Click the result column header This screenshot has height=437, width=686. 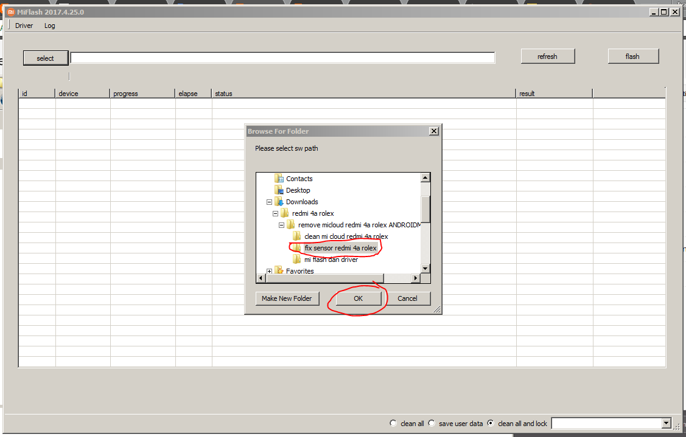554,94
